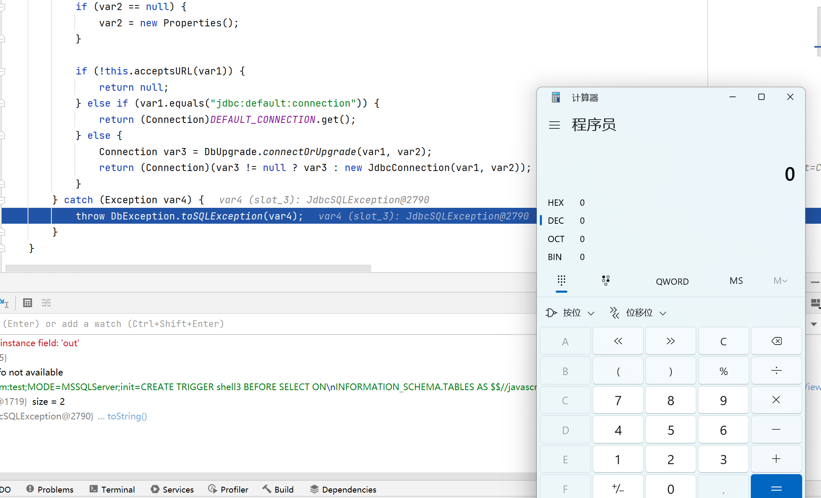The width and height of the screenshot is (821, 498).
Task: Click digit 6 on calculator keypad
Action: (723, 430)
